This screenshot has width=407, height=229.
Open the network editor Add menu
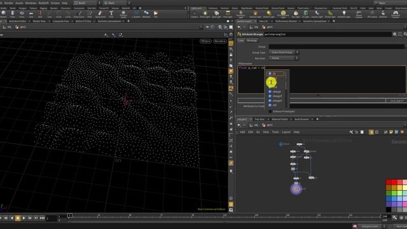[242, 132]
